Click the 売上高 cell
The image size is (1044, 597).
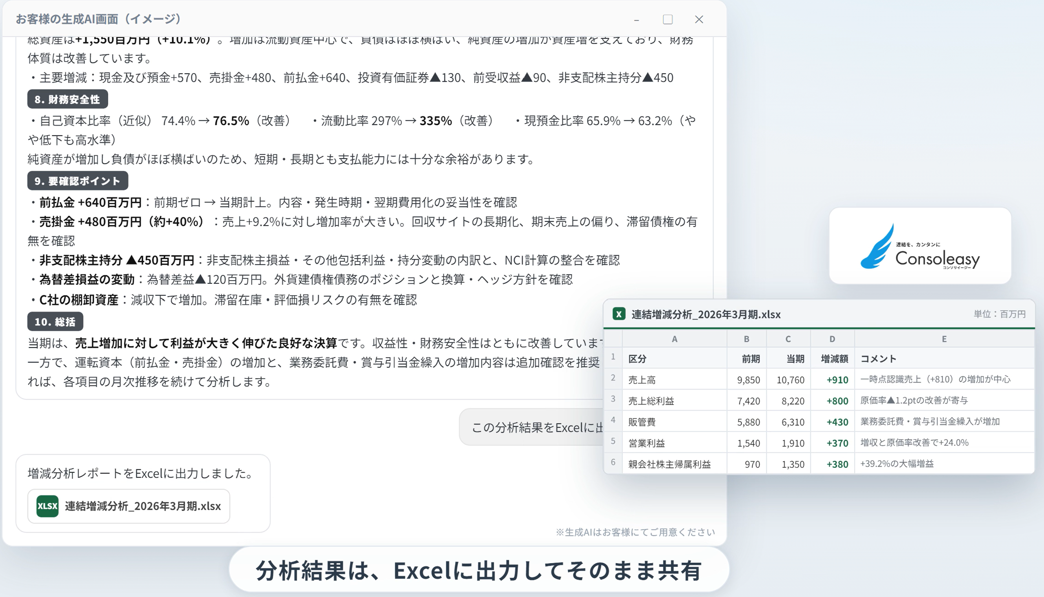[675, 379]
